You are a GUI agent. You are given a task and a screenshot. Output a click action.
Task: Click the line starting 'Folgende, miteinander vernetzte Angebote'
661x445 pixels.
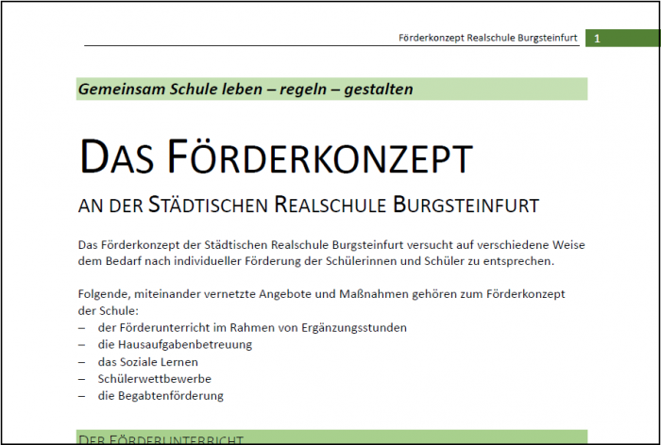[x=321, y=294]
